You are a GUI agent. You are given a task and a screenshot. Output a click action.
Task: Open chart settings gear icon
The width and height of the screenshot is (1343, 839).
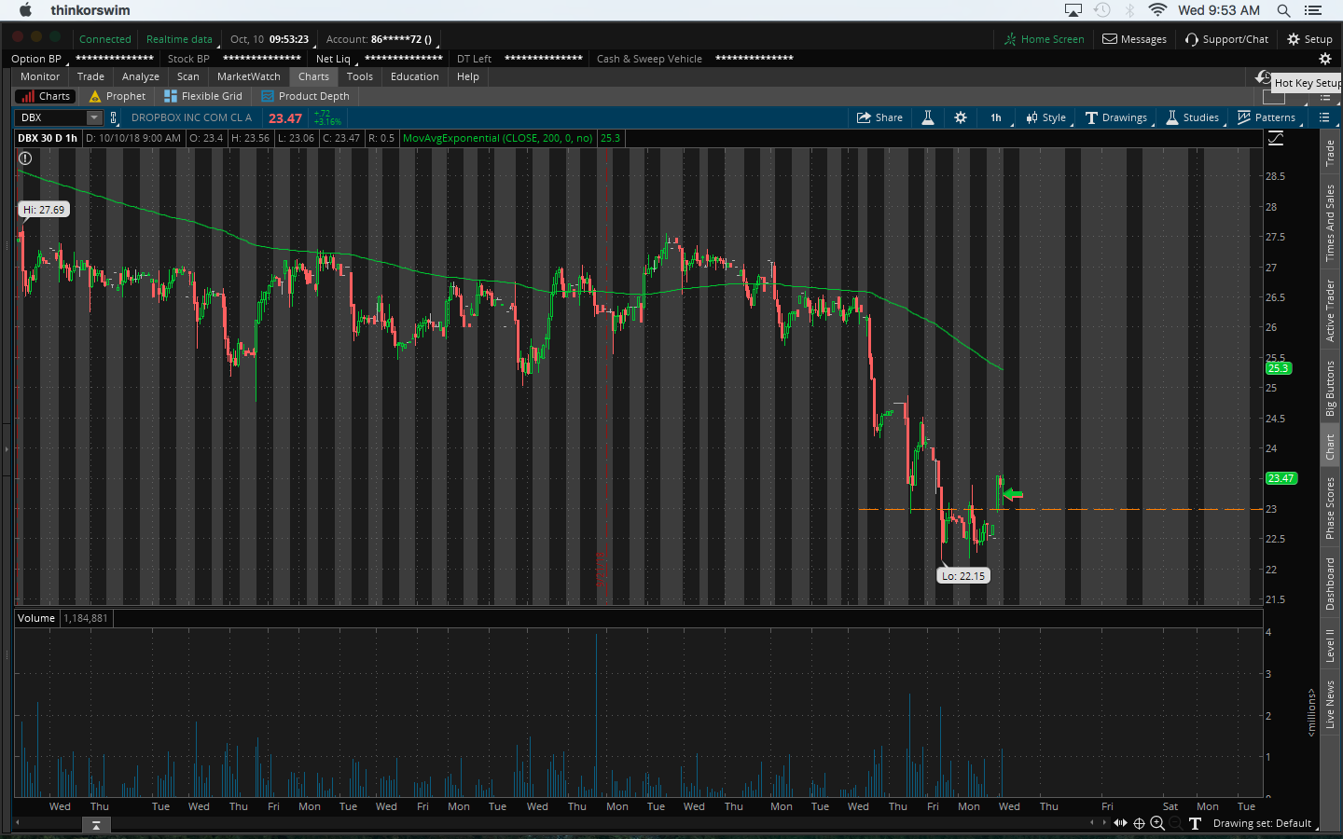(x=961, y=117)
